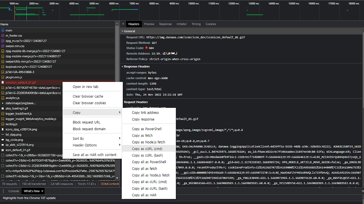364x204 pixels.
Task: Click the icons_dpg_v200724.png image icon
Action: click(x=3, y=129)
